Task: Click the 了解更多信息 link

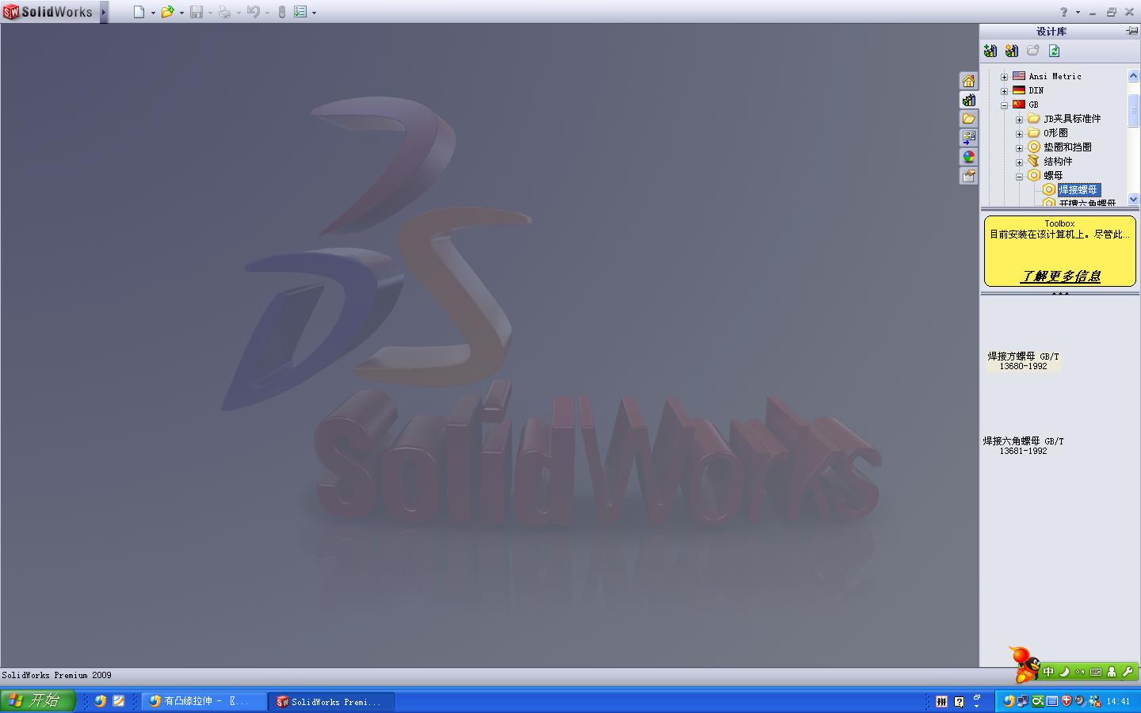Action: tap(1060, 276)
